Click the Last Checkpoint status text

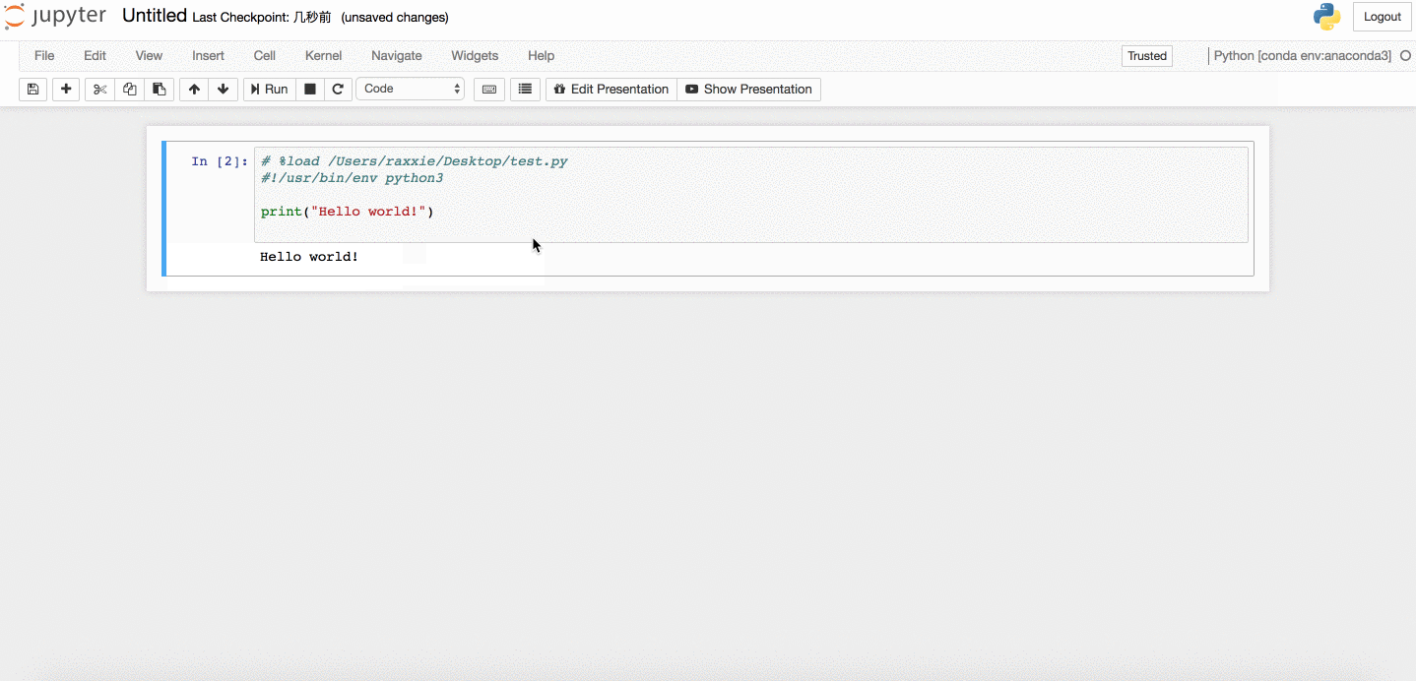pyautogui.click(x=262, y=18)
